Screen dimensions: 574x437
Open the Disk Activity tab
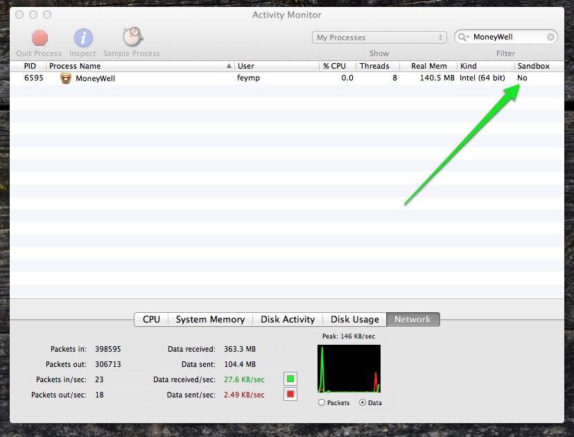[x=288, y=319]
